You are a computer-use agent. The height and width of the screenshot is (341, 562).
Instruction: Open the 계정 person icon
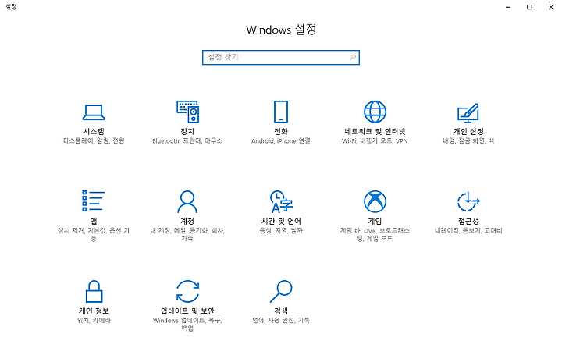click(187, 201)
